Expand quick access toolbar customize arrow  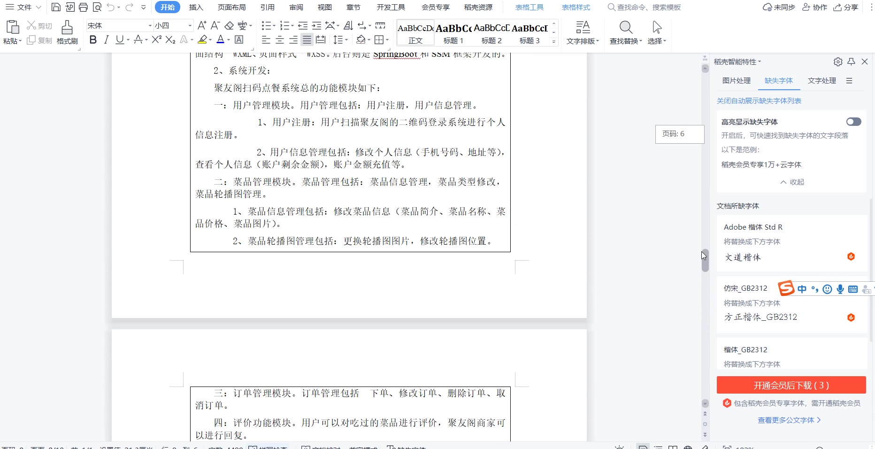tap(143, 7)
